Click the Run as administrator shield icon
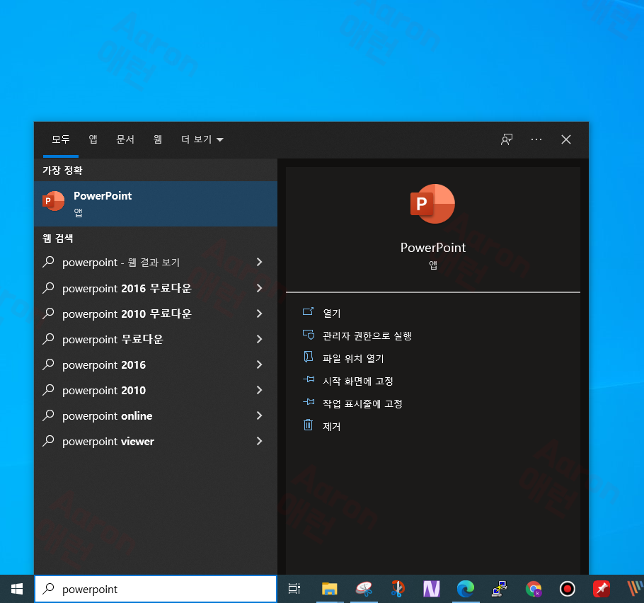This screenshot has height=603, width=644. click(308, 335)
